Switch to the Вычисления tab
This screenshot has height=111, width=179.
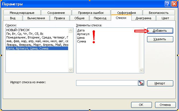click(x=36, y=18)
